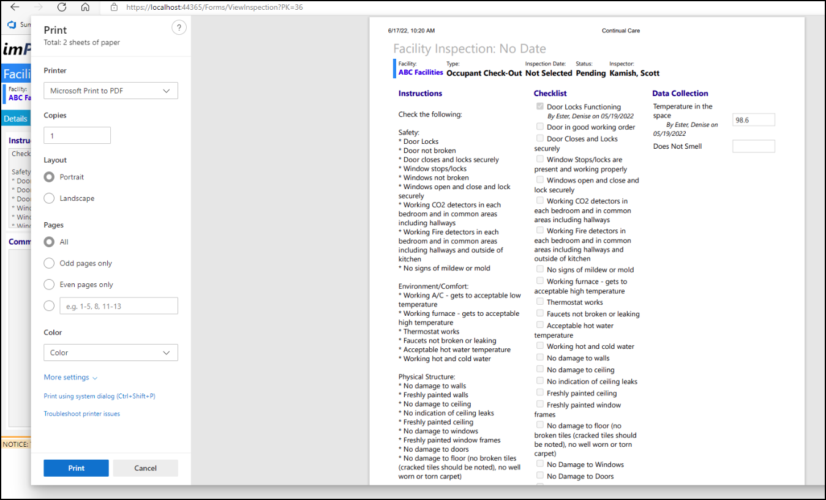Image resolution: width=826 pixels, height=500 pixels.
Task: Open the Color dropdown
Action: [111, 353]
